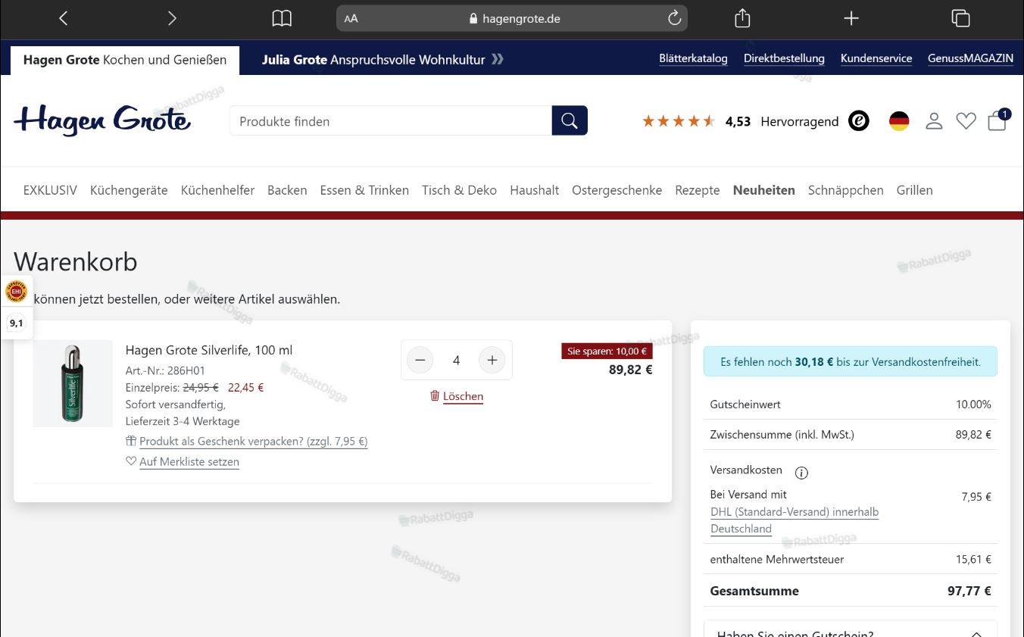Screen dimensions: 1024x637
Task: Click the magnifier search button
Action: click(570, 120)
